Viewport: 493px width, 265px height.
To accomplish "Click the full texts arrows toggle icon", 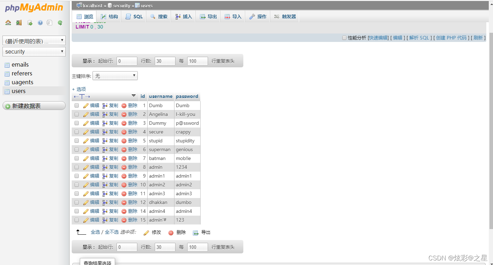I will coord(82,96).
